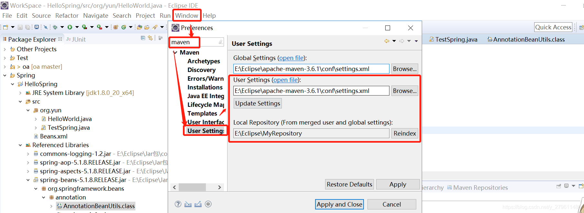The height and width of the screenshot is (213, 584).
Task: Expand the JRE System Library node
Action: (x=20, y=93)
